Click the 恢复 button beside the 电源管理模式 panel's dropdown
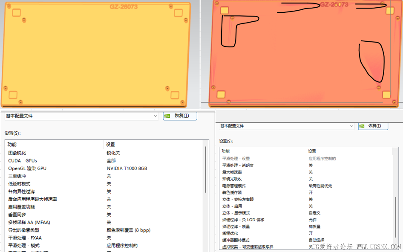The image size is (403, 252). pyautogui.click(x=373, y=126)
